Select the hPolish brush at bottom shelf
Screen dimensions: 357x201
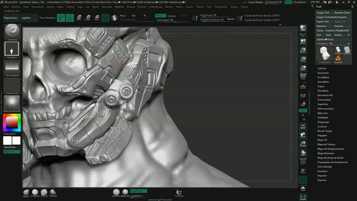[x=53, y=193]
